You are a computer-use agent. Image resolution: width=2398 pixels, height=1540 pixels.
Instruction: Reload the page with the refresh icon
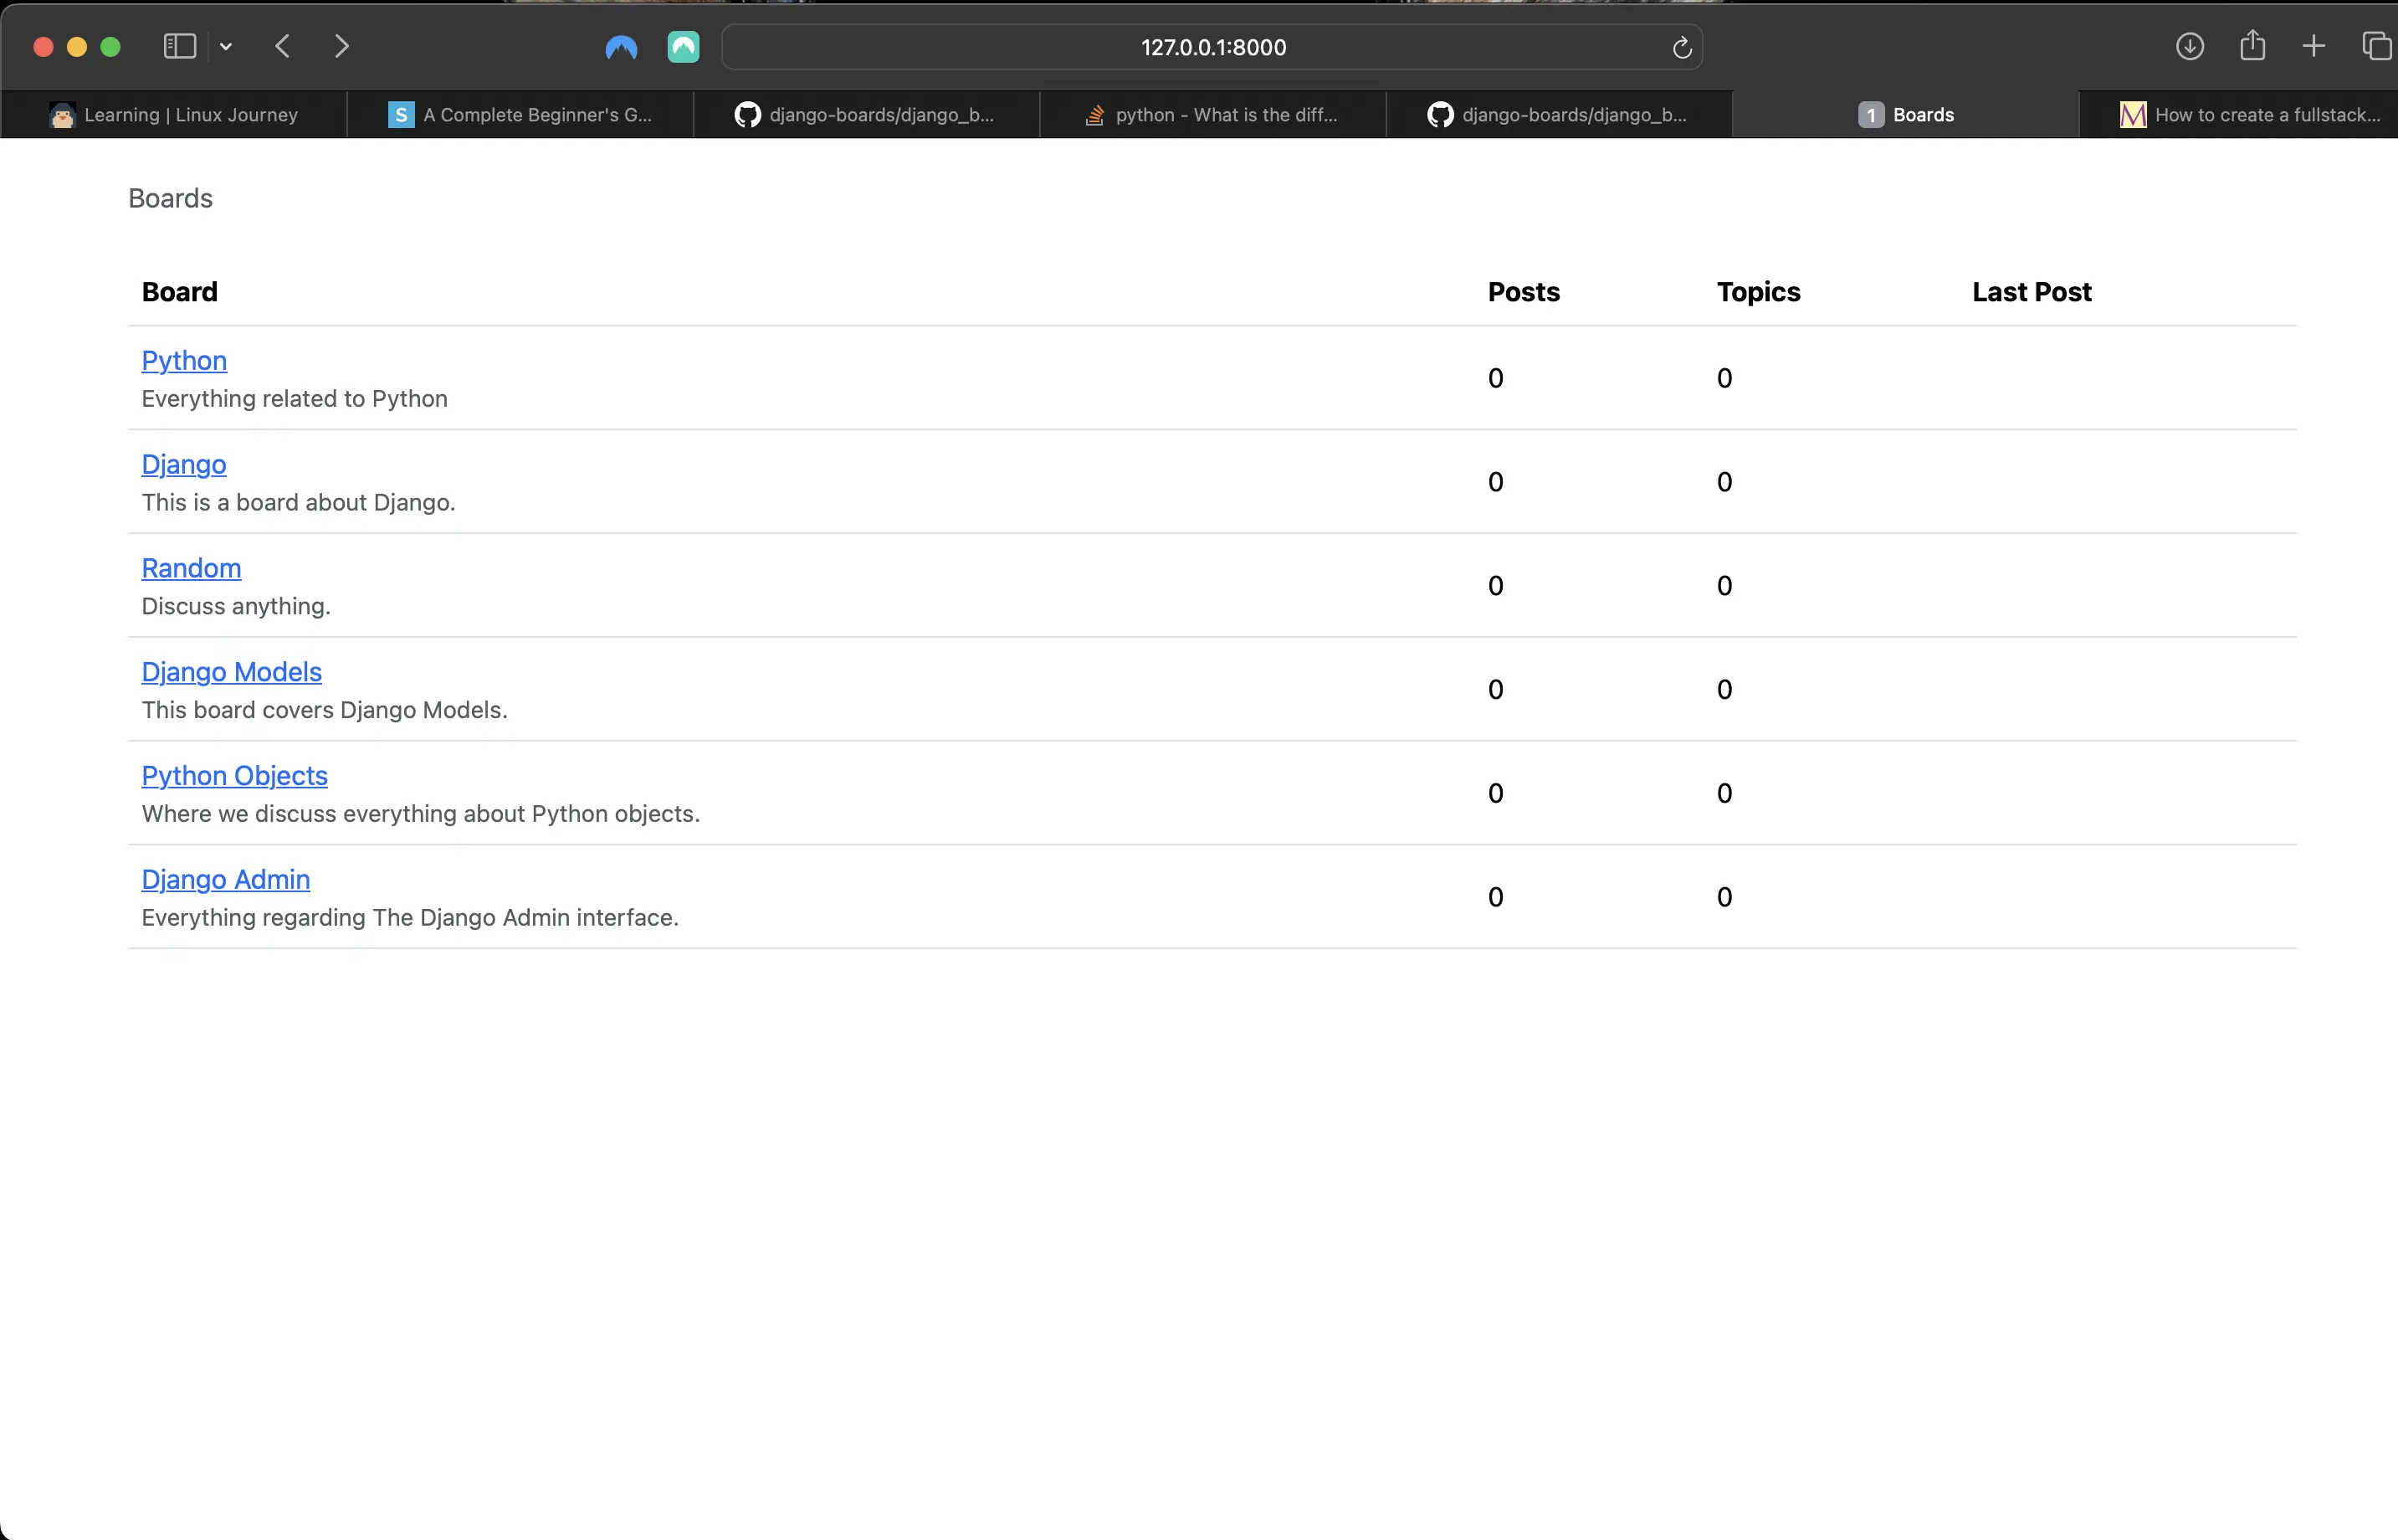(x=1681, y=47)
